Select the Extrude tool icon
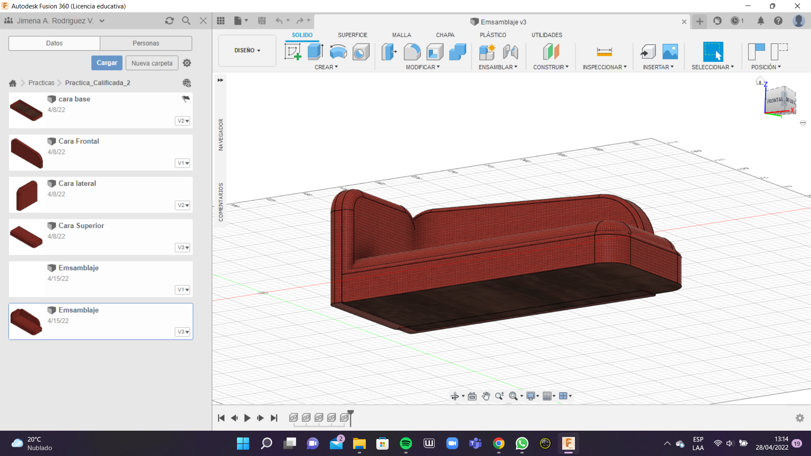 315,52
